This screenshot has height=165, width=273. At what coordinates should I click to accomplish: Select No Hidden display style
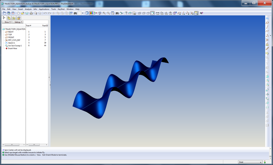[x=148, y=13]
